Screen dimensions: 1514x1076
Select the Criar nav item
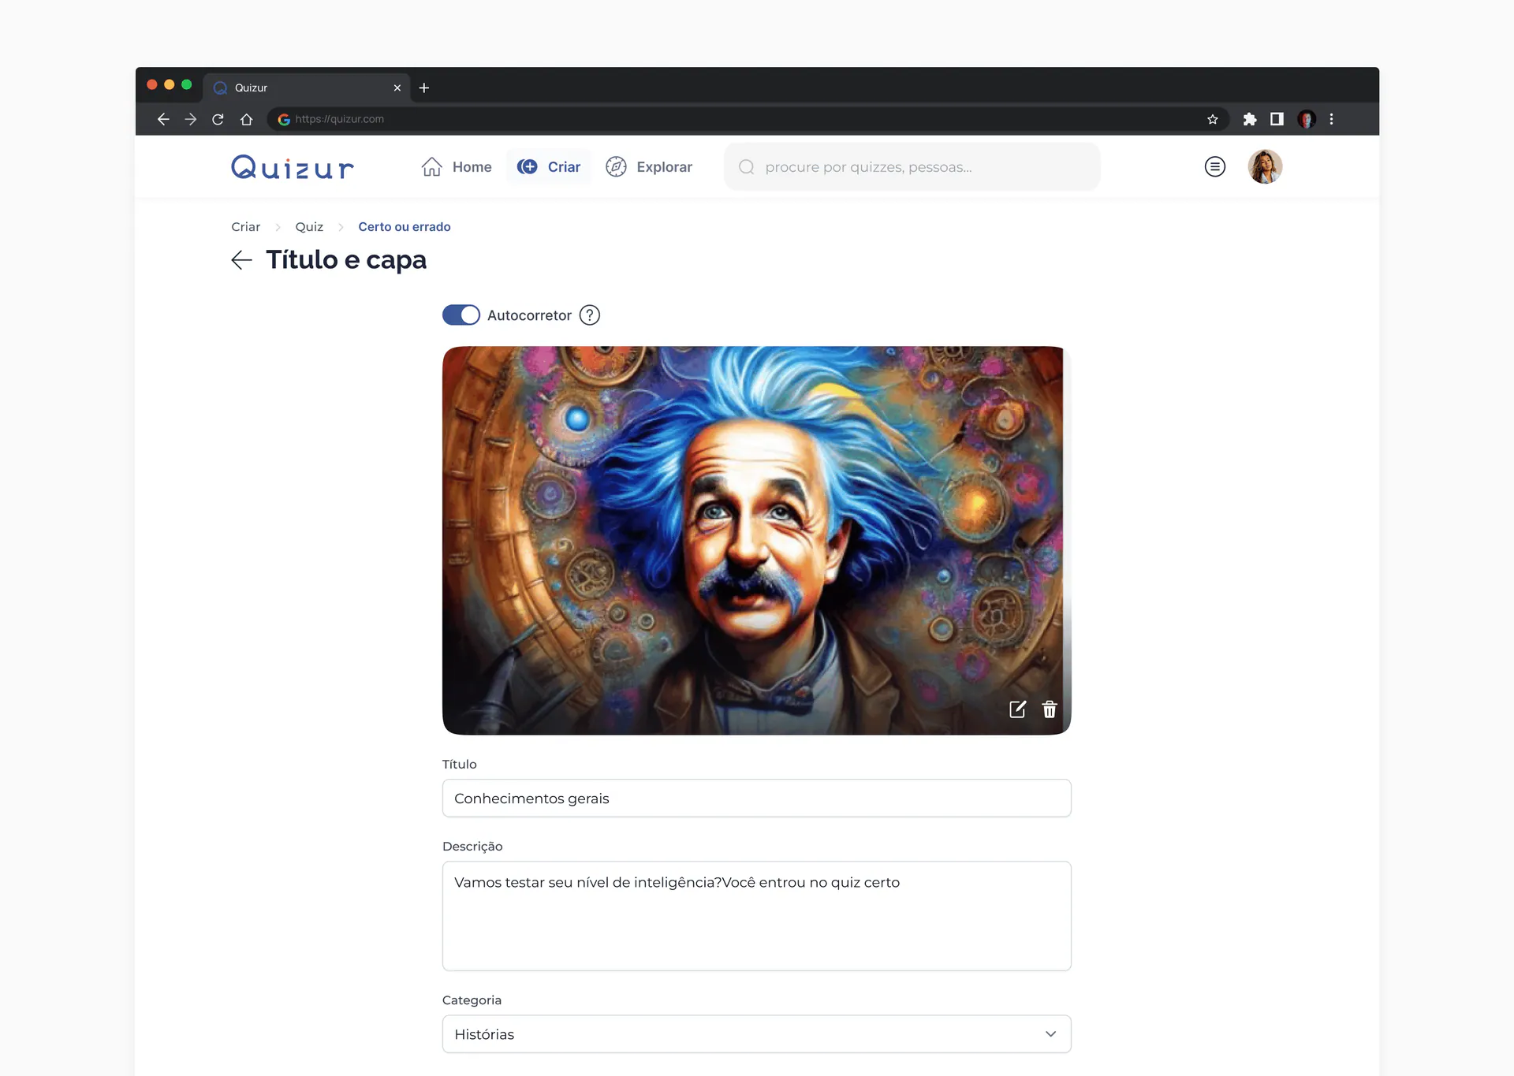(549, 167)
